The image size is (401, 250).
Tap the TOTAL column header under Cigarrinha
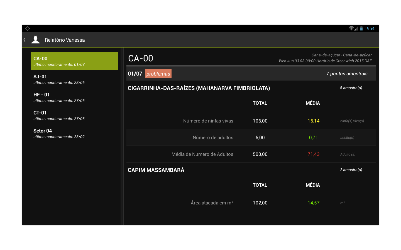[260, 103]
